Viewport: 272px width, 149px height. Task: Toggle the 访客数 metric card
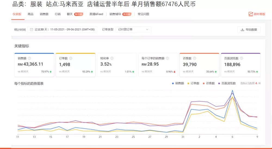click(x=199, y=65)
